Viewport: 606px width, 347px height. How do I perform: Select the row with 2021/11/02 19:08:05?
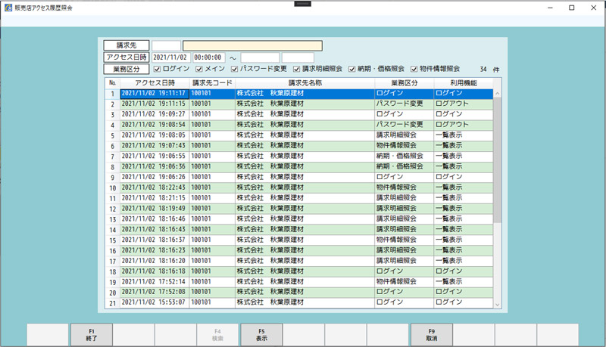pyautogui.click(x=299, y=135)
